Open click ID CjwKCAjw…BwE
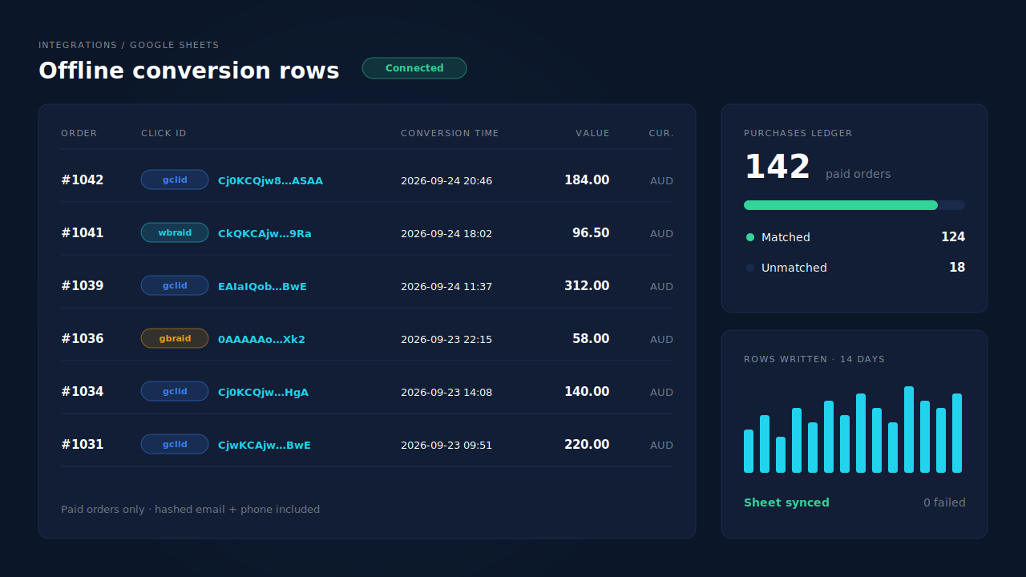 265,446
